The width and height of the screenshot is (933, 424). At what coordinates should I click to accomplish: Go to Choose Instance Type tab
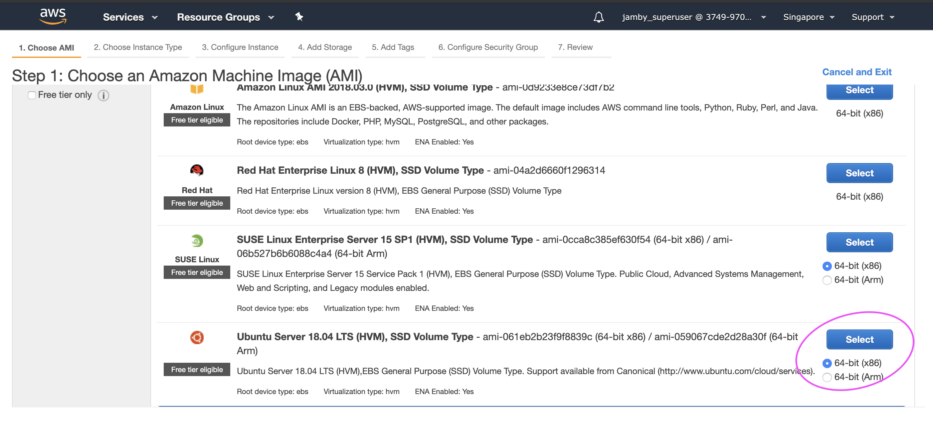tap(138, 47)
